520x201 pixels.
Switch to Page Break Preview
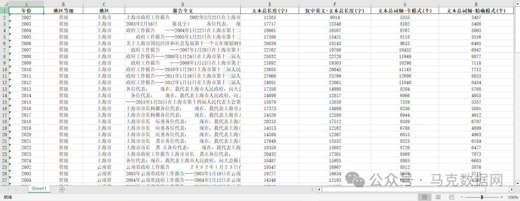451,197
